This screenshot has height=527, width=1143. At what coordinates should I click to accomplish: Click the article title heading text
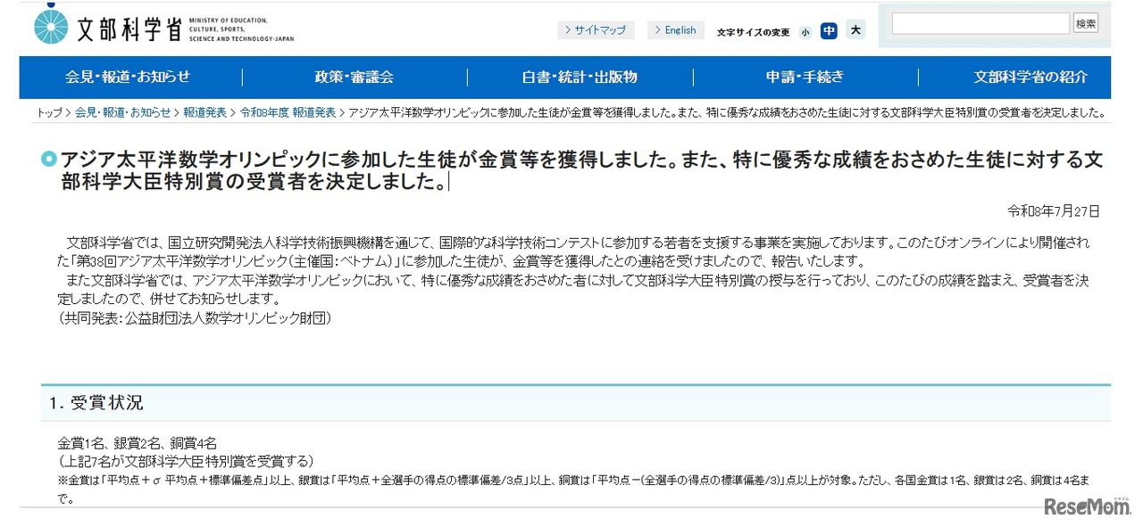[581, 171]
